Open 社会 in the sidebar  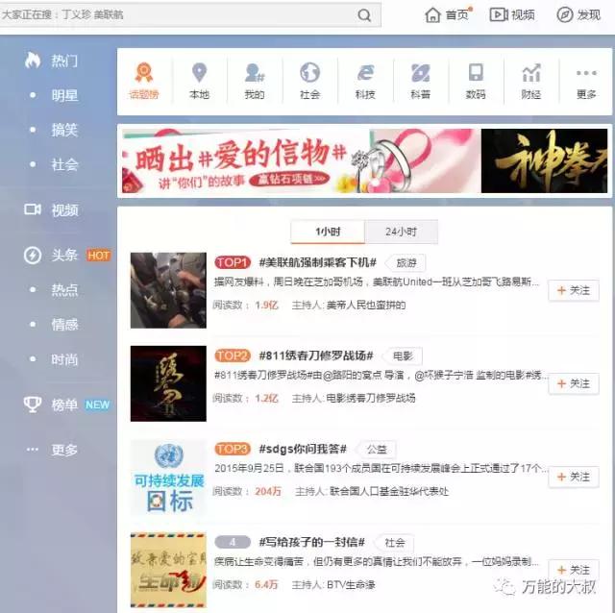(x=64, y=164)
